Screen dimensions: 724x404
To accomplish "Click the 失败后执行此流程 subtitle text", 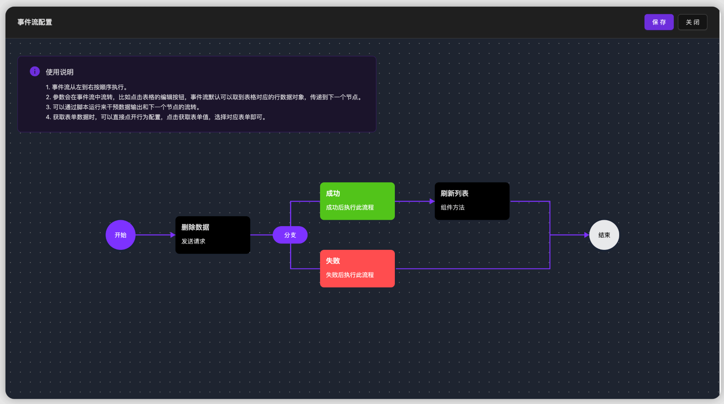I will click(350, 275).
